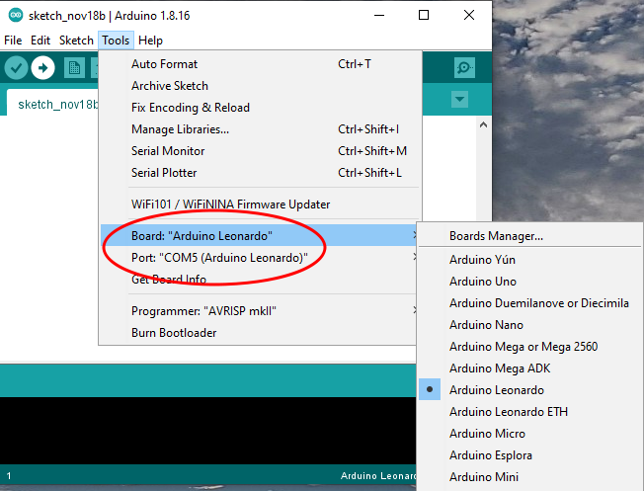This screenshot has width=644, height=491.
Task: Select the Arduino Yún board
Action: [529, 260]
